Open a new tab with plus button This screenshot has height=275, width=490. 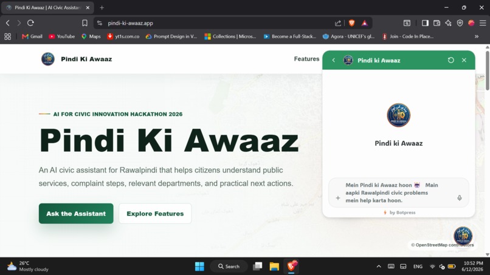(102, 7)
